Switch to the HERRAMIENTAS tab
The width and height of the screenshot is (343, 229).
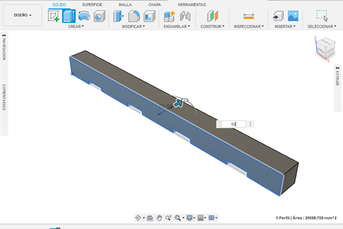[x=192, y=5]
